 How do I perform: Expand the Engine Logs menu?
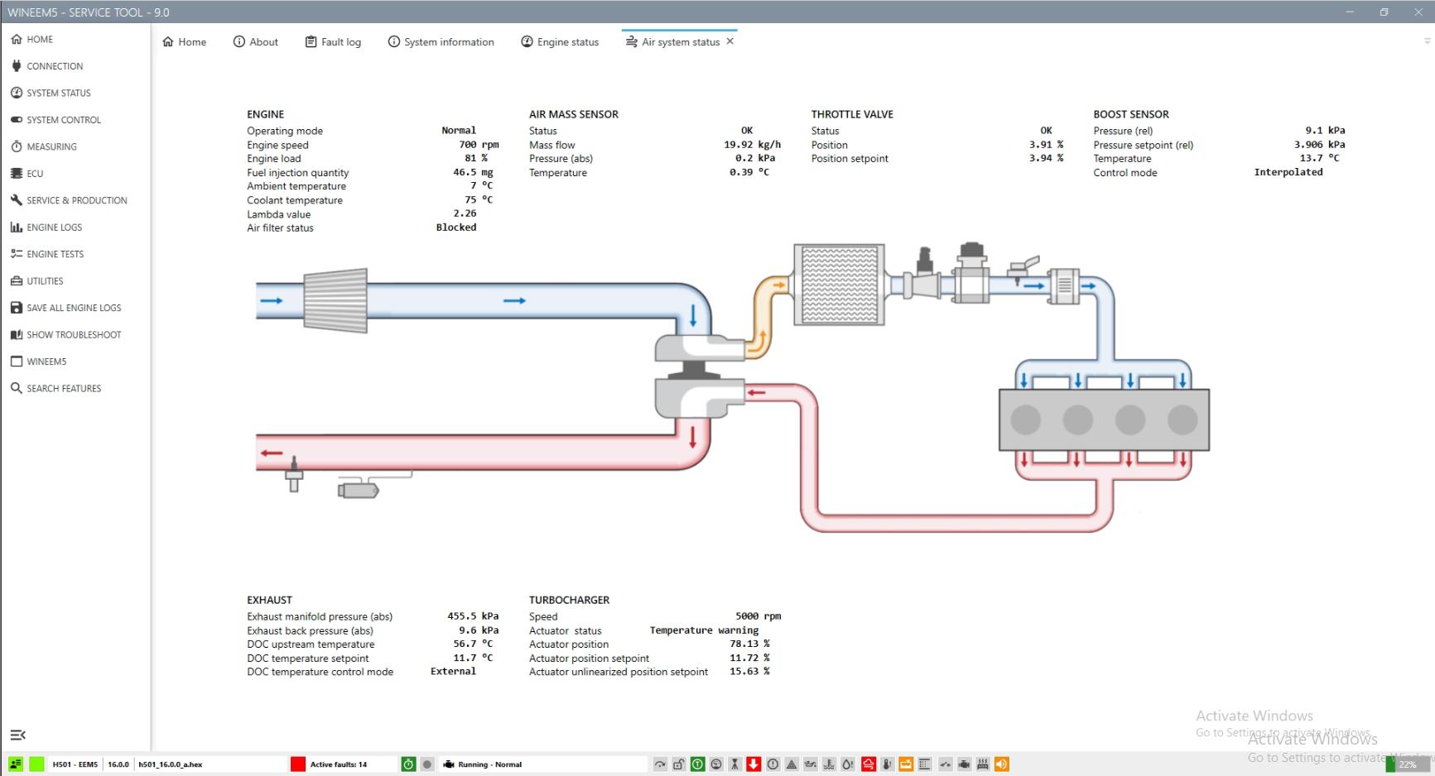pos(54,228)
